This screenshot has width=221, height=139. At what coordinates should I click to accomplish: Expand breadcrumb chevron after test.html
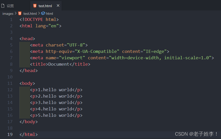pyautogui.click(x=39, y=13)
